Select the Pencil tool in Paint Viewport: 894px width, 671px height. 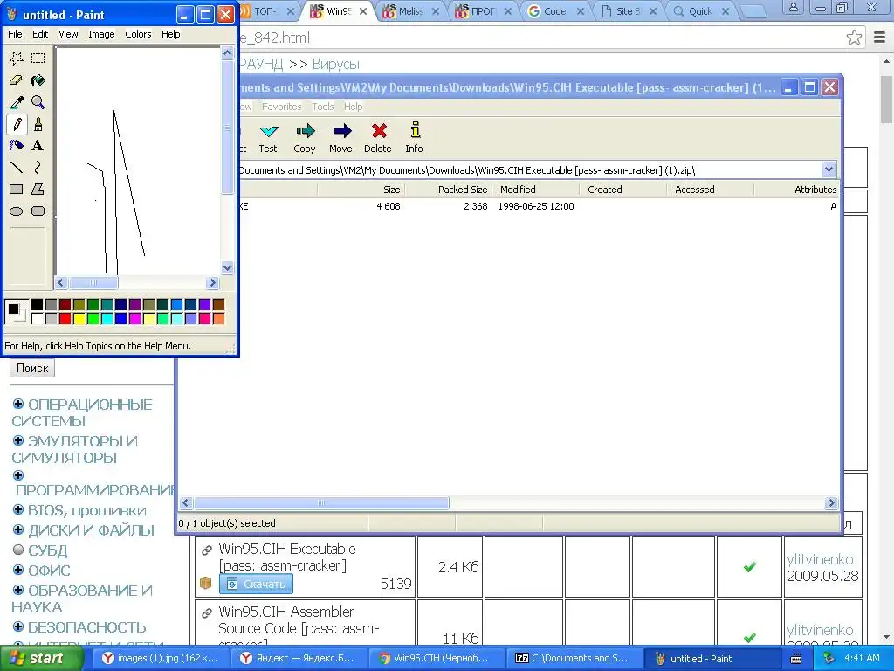pos(17,124)
